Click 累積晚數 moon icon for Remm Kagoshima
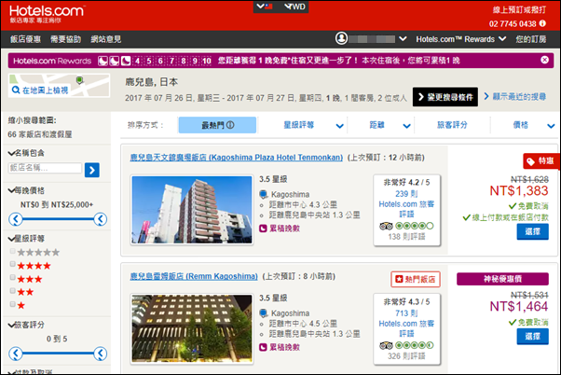 point(263,347)
